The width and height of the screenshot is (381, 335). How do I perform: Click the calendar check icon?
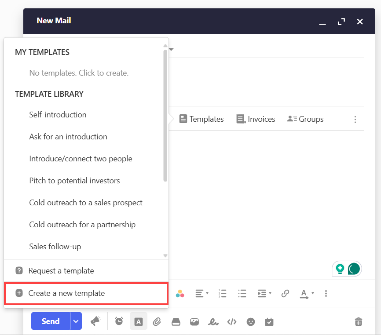click(269, 322)
